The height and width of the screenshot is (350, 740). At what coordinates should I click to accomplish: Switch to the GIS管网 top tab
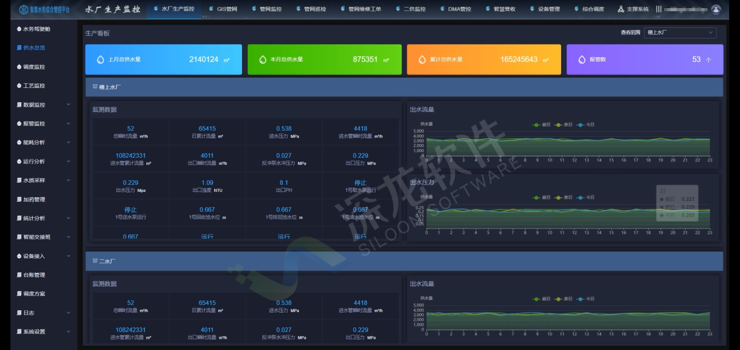(x=223, y=9)
